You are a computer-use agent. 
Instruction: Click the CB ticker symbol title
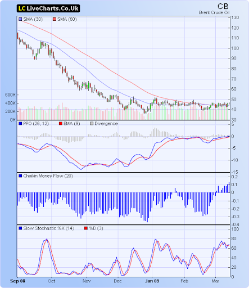223,7
